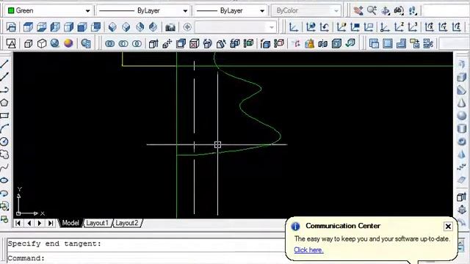Select the Polygon tool
This screenshot has height=264, width=470.
pyautogui.click(x=4, y=103)
